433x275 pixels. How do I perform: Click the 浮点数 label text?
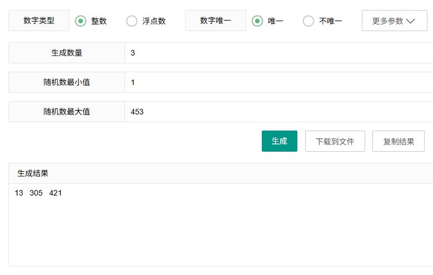coord(154,21)
